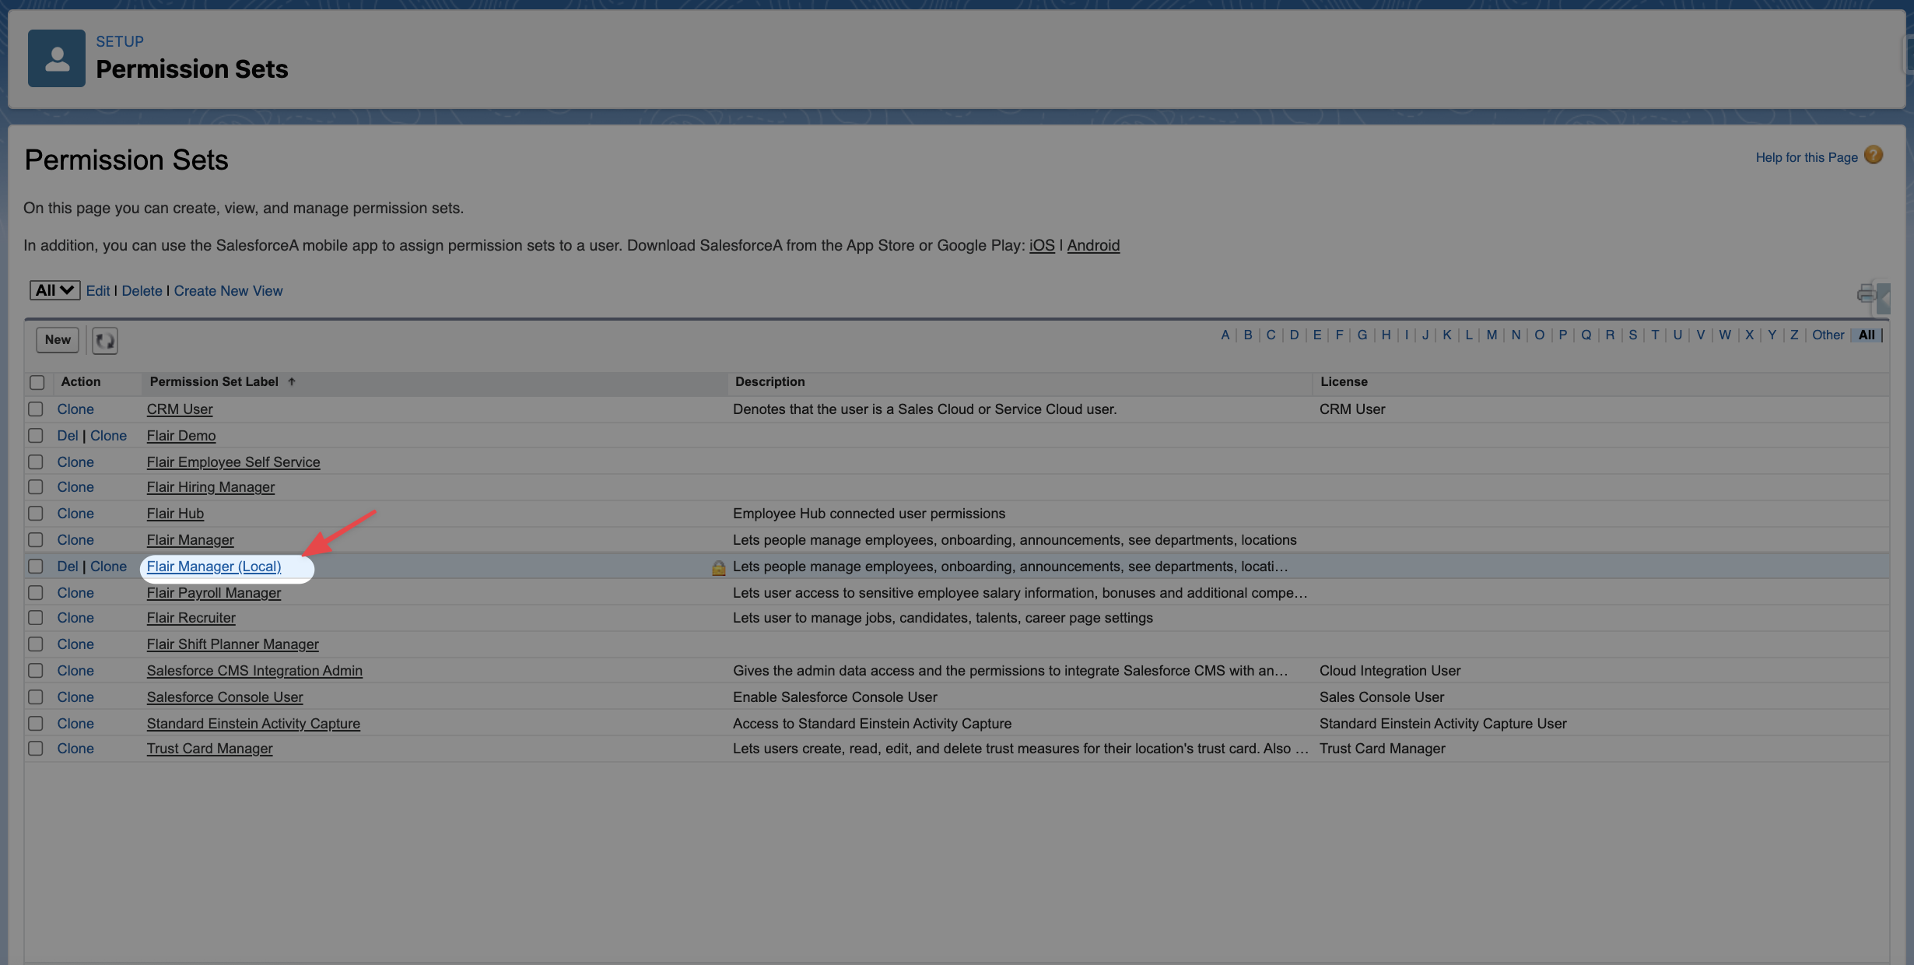
Task: Open the All view dropdown
Action: click(x=54, y=290)
